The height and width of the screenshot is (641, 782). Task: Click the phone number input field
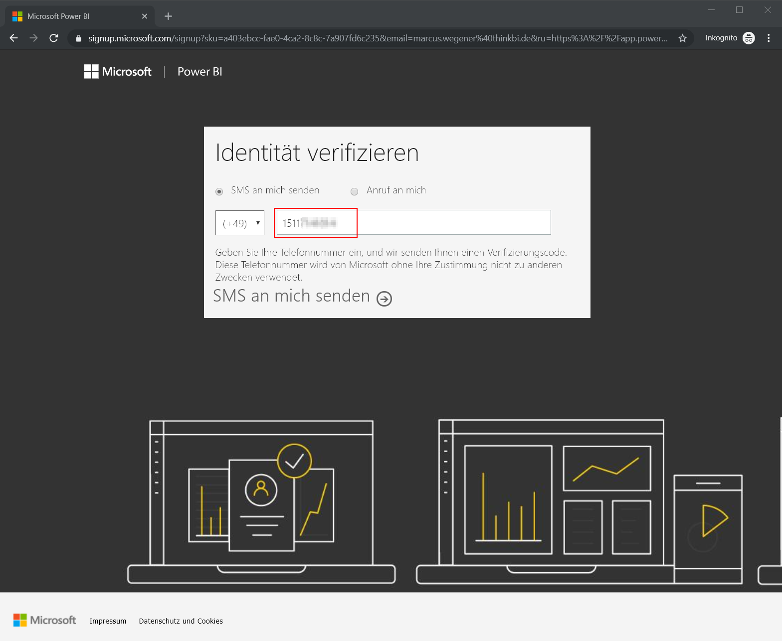click(414, 222)
